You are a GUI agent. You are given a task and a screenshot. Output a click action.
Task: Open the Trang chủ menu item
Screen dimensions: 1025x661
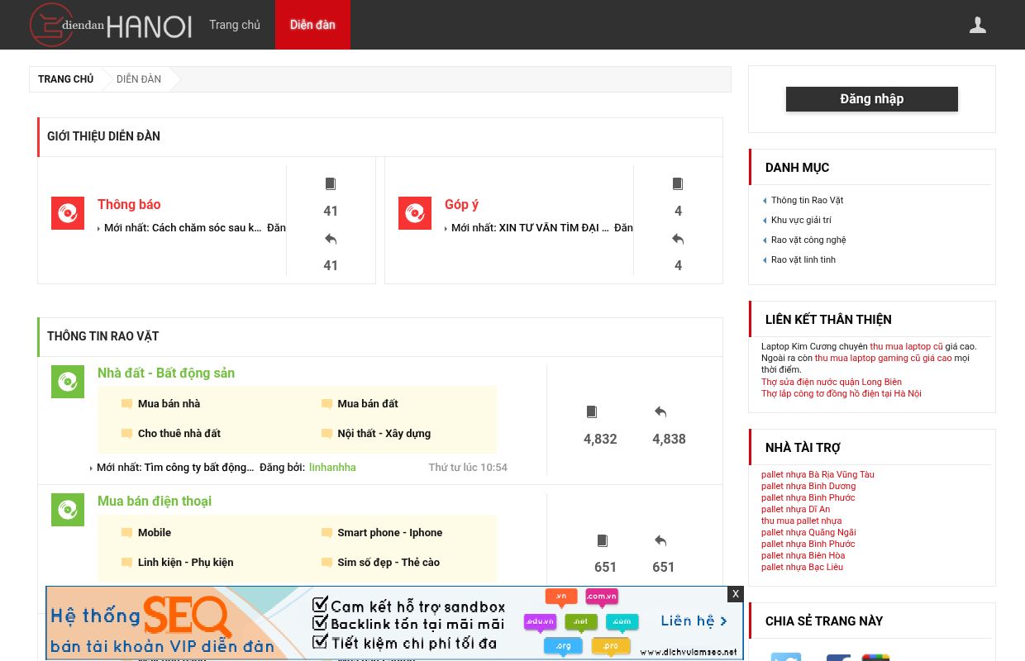(235, 25)
